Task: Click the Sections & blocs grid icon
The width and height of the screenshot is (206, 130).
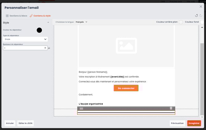Action: click(x=7, y=16)
